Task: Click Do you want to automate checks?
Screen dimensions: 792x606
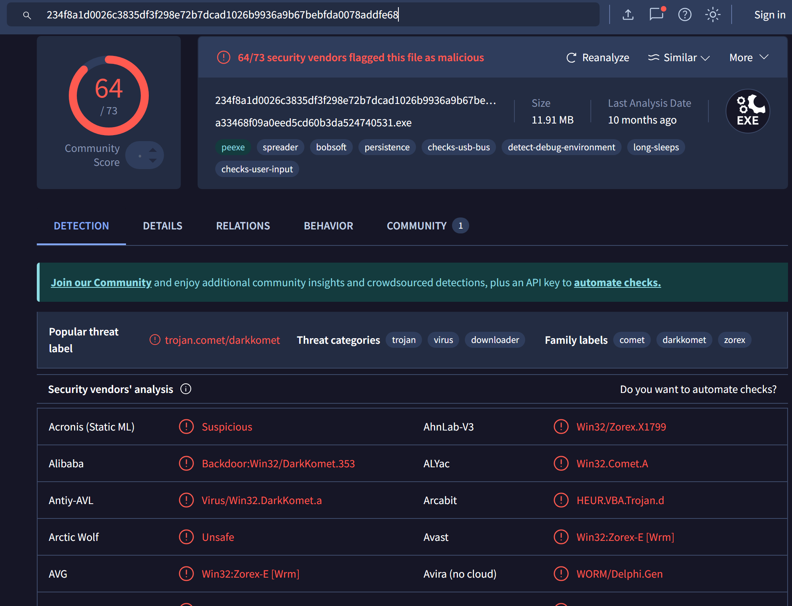Action: 698,389
